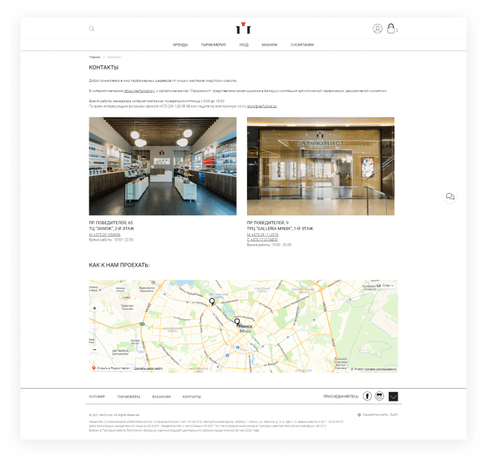Screen dimensions: 487x463
Task: Open the chat bubble widget
Action: tap(450, 196)
